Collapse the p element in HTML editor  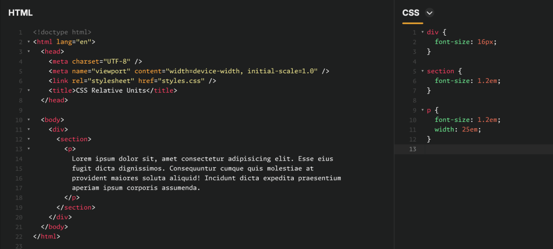(x=28, y=149)
